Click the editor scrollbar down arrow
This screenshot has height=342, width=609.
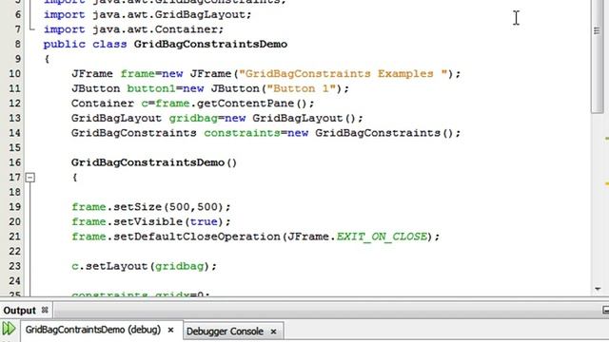pyautogui.click(x=598, y=289)
